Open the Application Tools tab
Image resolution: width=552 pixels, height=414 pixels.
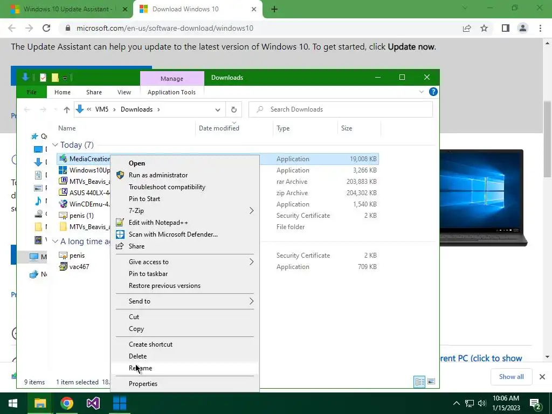click(171, 92)
